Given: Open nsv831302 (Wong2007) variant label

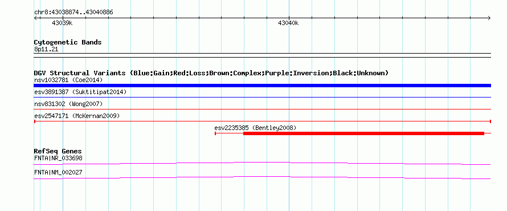Looking at the screenshot, I should (x=68, y=104).
